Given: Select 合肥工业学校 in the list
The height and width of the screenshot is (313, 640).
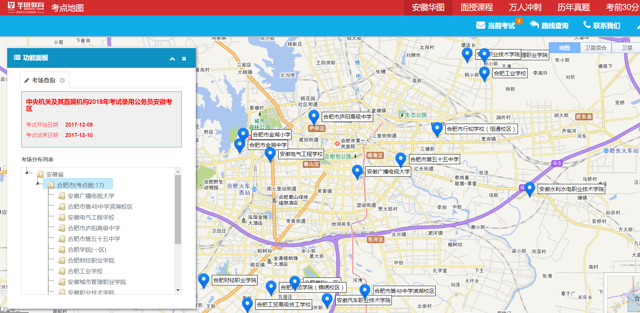Looking at the screenshot, I should pyautogui.click(x=85, y=271).
